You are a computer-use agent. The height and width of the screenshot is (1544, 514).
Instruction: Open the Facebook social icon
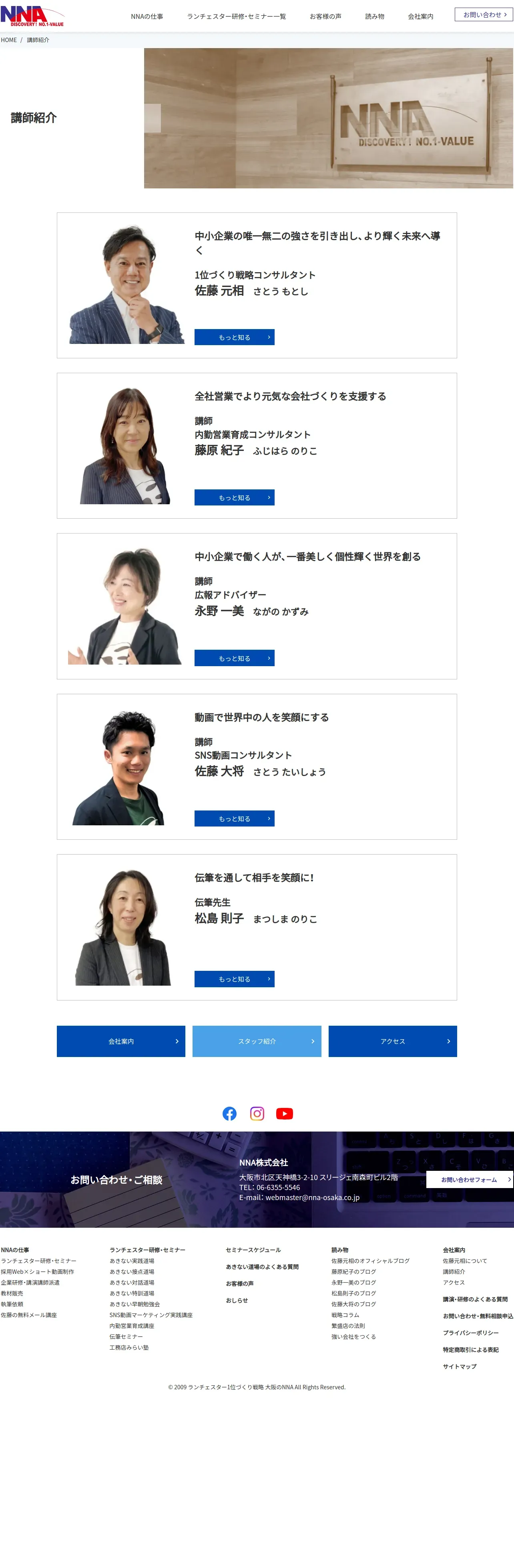pos(229,1113)
